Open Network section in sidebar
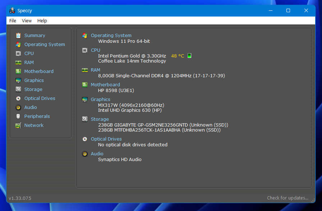This screenshot has width=322, height=211. pos(34,125)
